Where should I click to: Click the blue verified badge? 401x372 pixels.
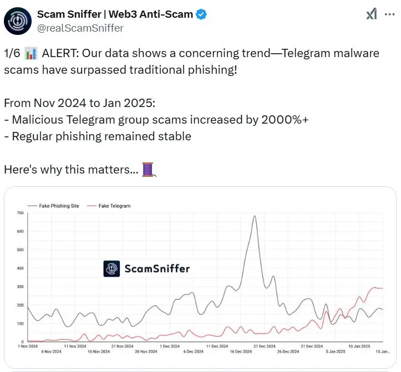point(201,14)
